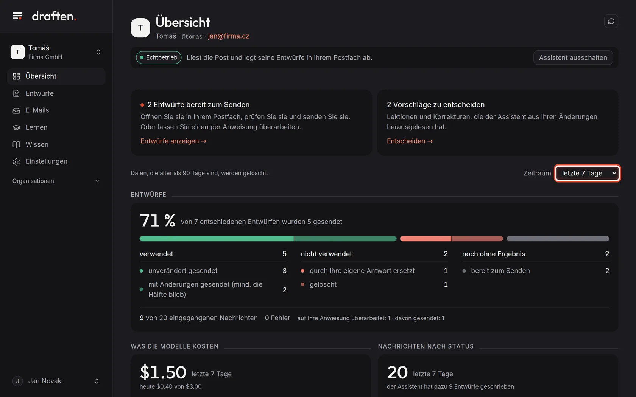Screen dimensions: 636x397
Task: Click the refresh icon in top right
Action: (611, 21)
